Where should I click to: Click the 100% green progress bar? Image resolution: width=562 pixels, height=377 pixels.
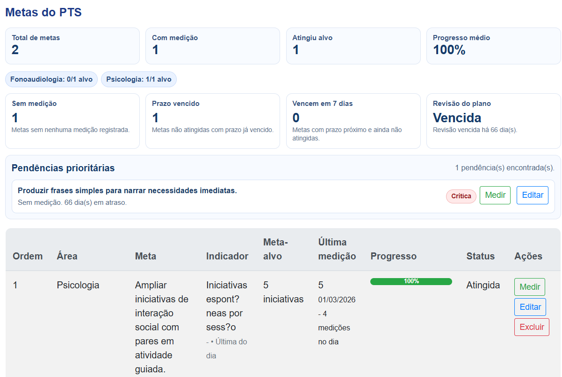pyautogui.click(x=411, y=281)
